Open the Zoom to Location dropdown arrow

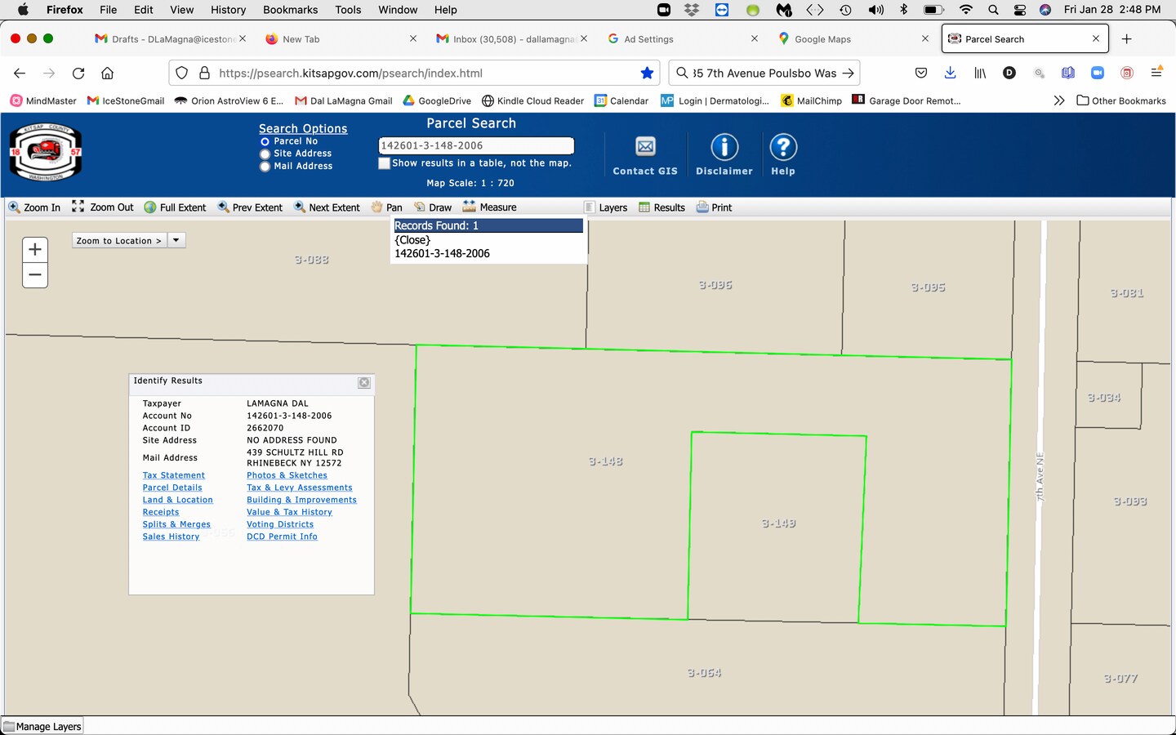pos(176,240)
